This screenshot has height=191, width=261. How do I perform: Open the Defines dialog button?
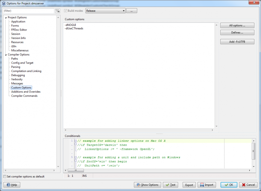(x=237, y=32)
